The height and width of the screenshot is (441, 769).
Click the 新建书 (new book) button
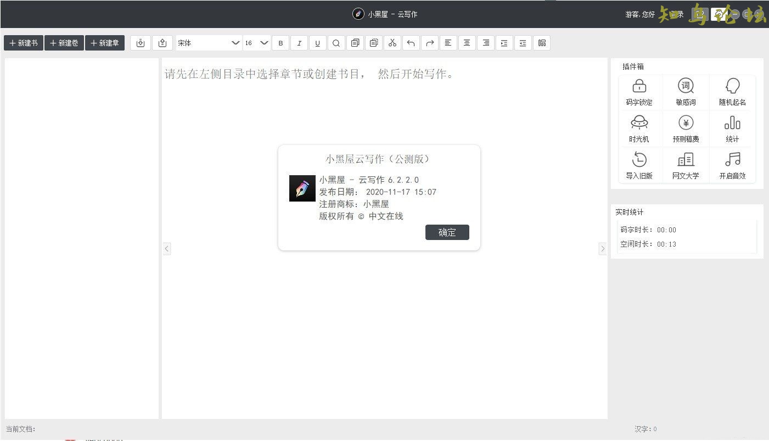point(24,43)
